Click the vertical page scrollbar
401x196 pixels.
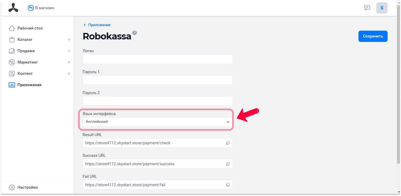click(398, 85)
